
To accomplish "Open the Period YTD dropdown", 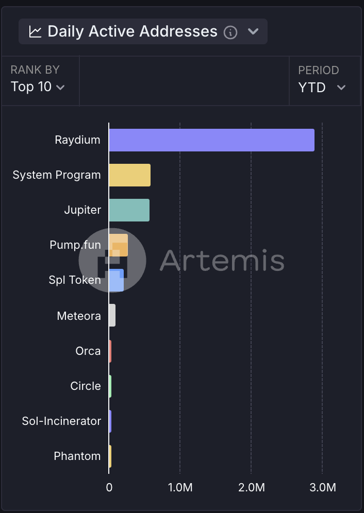I will click(x=322, y=87).
